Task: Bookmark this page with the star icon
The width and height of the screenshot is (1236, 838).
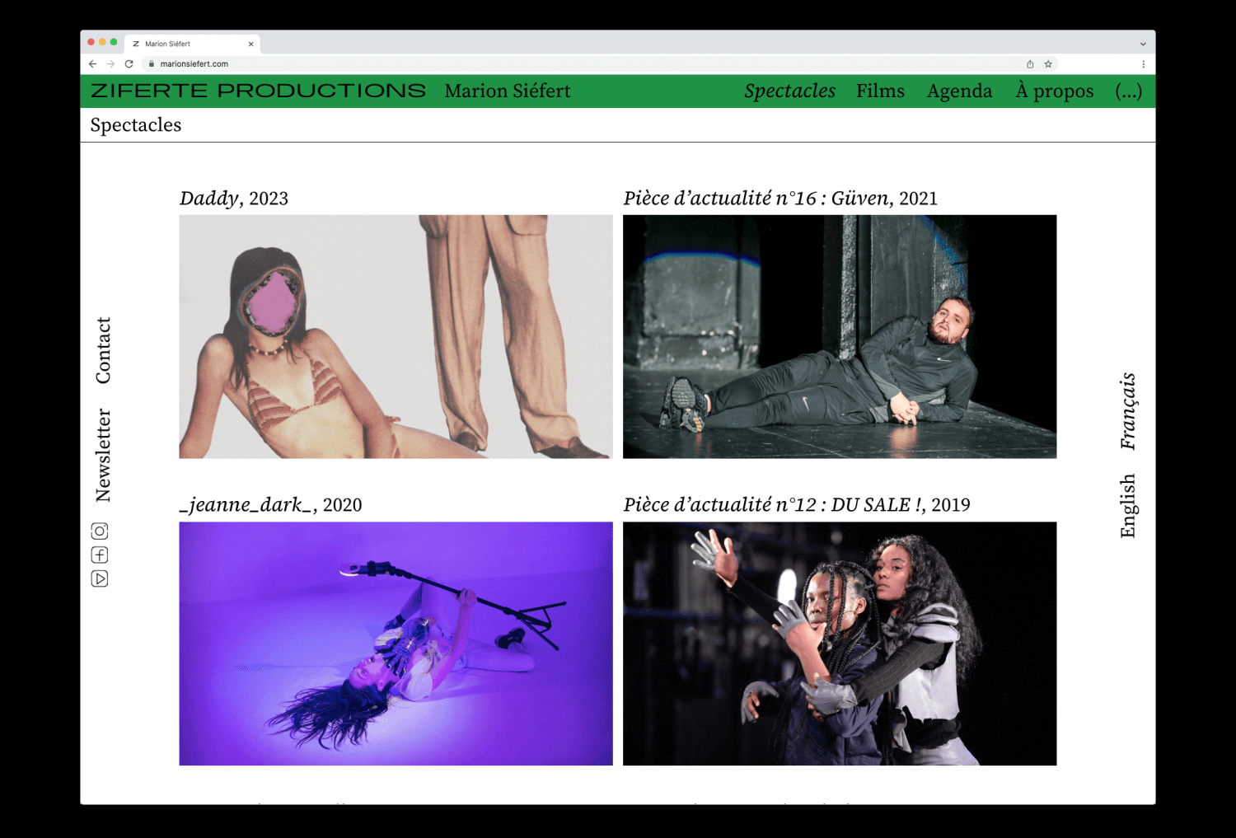Action: (x=1048, y=64)
